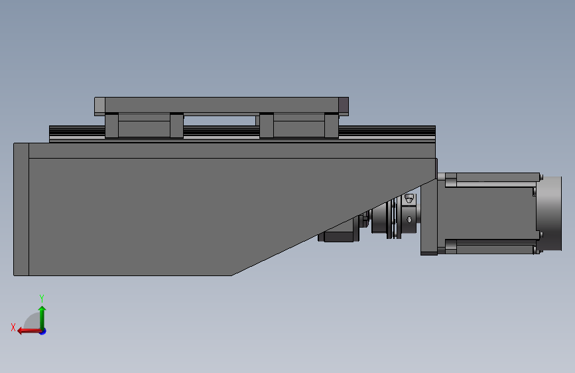Image resolution: width=575 pixels, height=373 pixels.
Task: Click the red X axis arrow of the triad
Action: 29,331
